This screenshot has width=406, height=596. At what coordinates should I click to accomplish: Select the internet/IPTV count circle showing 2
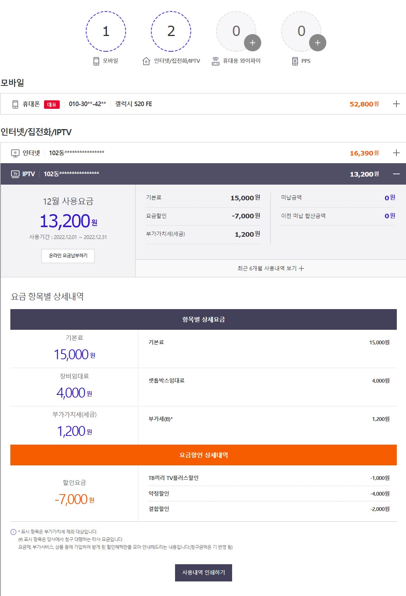pyautogui.click(x=171, y=31)
